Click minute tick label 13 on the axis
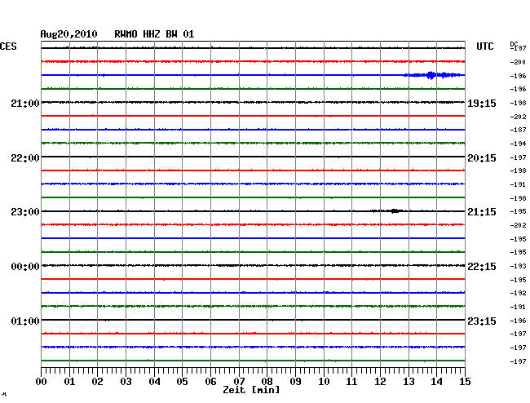This screenshot has width=530, height=403. 409,381
